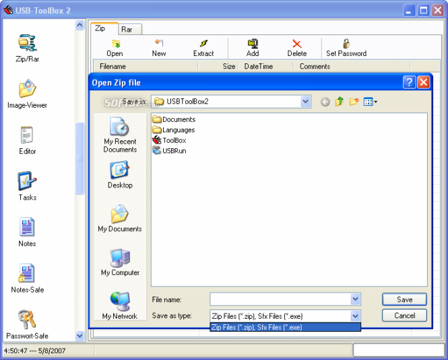This screenshot has height=360, width=448.
Task: Open the Tasks tool
Action: (x=27, y=186)
